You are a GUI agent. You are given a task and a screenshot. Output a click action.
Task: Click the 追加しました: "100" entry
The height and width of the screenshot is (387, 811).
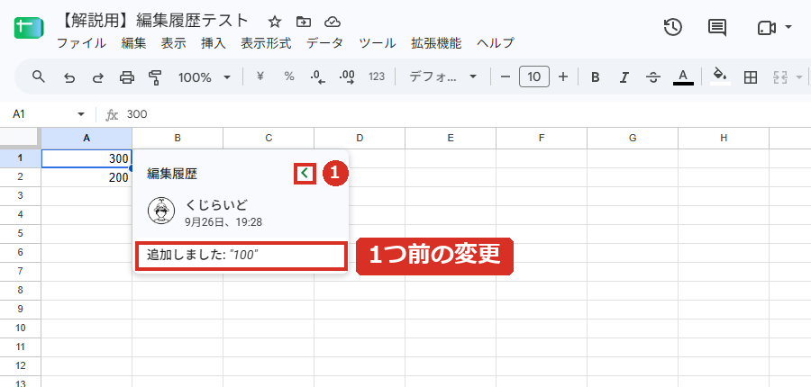pos(241,256)
